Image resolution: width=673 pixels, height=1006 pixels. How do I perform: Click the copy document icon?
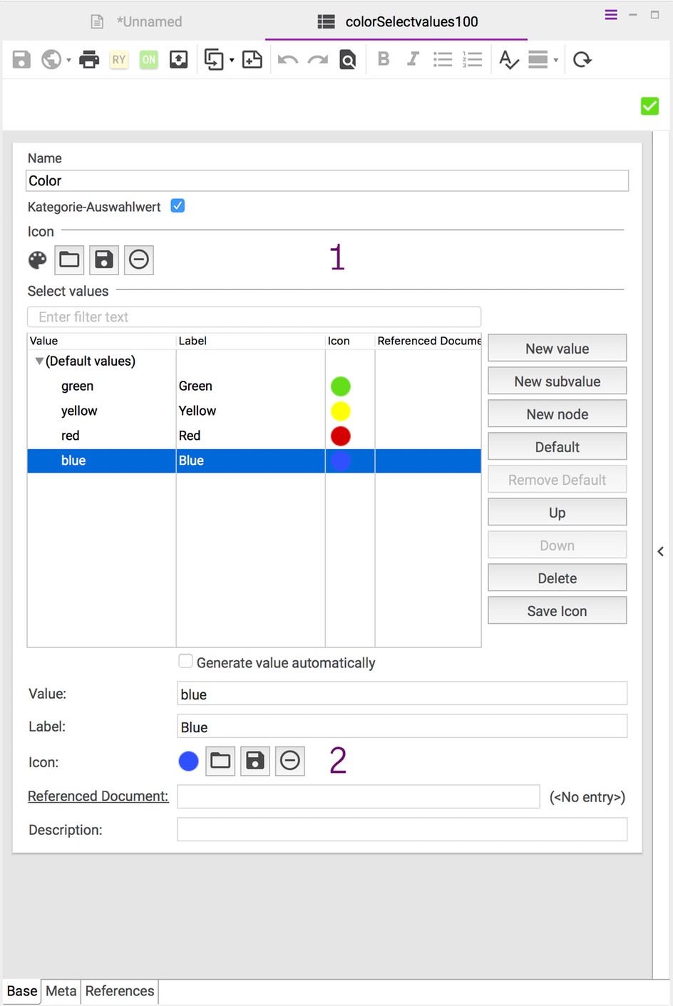coord(213,59)
